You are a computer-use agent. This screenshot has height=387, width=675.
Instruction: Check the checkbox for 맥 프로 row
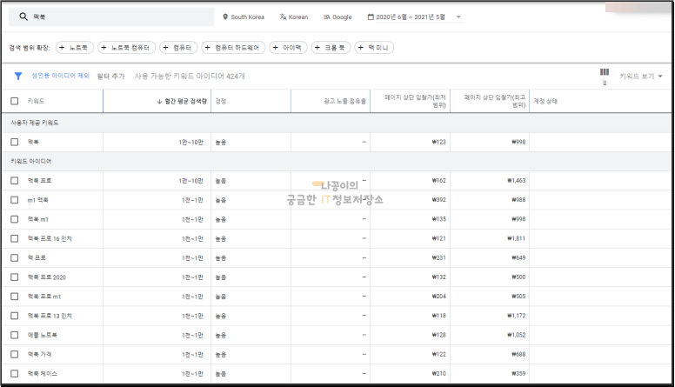[x=15, y=257]
